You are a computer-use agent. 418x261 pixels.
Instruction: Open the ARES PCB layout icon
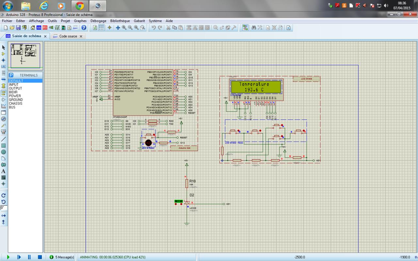click(45, 28)
